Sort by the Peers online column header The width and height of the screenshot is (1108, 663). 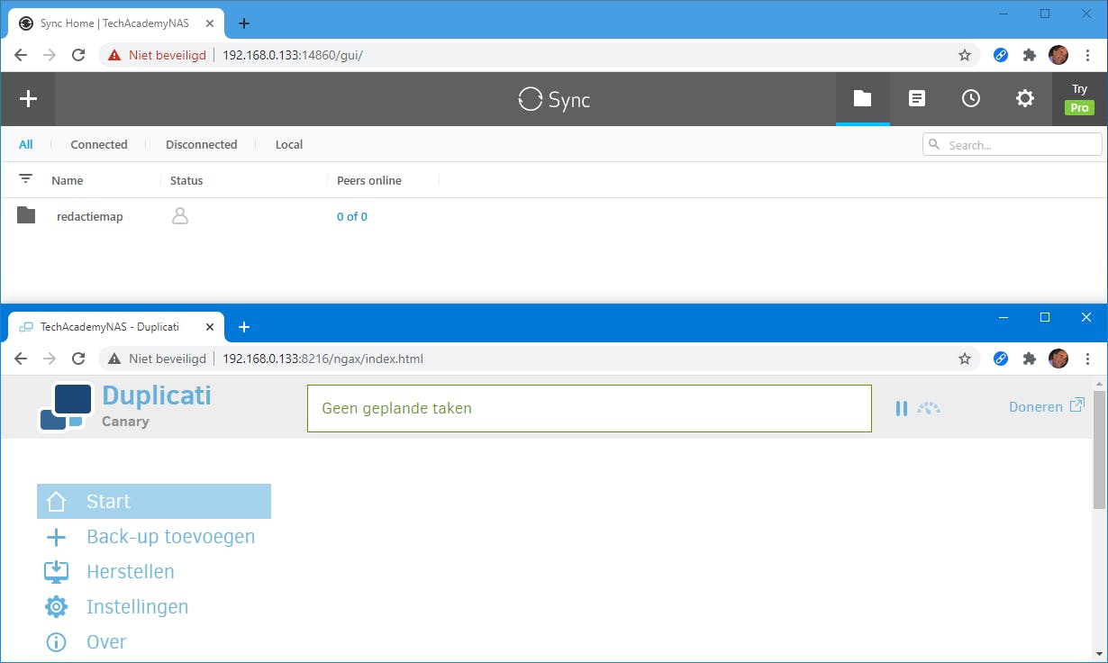tap(369, 180)
